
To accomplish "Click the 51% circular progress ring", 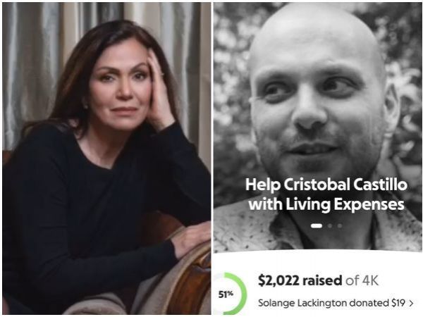I will pyautogui.click(x=229, y=294).
